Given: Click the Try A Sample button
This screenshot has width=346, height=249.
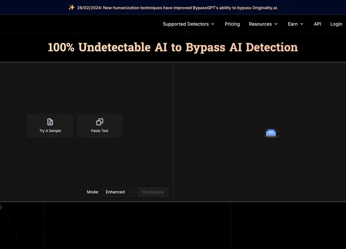Looking at the screenshot, I should pos(50,125).
